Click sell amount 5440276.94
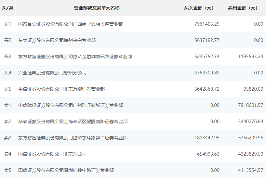This screenshot has height=179, width=266. click(251, 122)
